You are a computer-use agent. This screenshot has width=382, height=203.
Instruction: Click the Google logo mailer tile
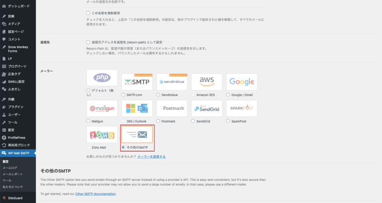click(x=242, y=82)
